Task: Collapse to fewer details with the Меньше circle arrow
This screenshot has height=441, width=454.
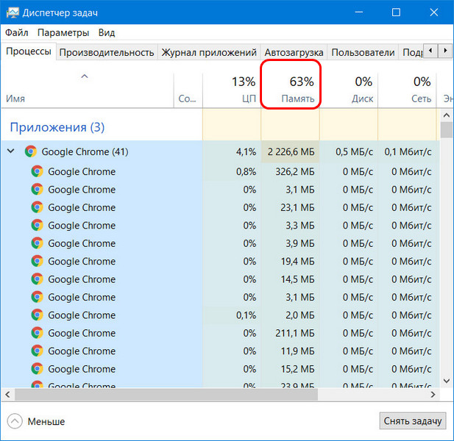Action: (15, 421)
